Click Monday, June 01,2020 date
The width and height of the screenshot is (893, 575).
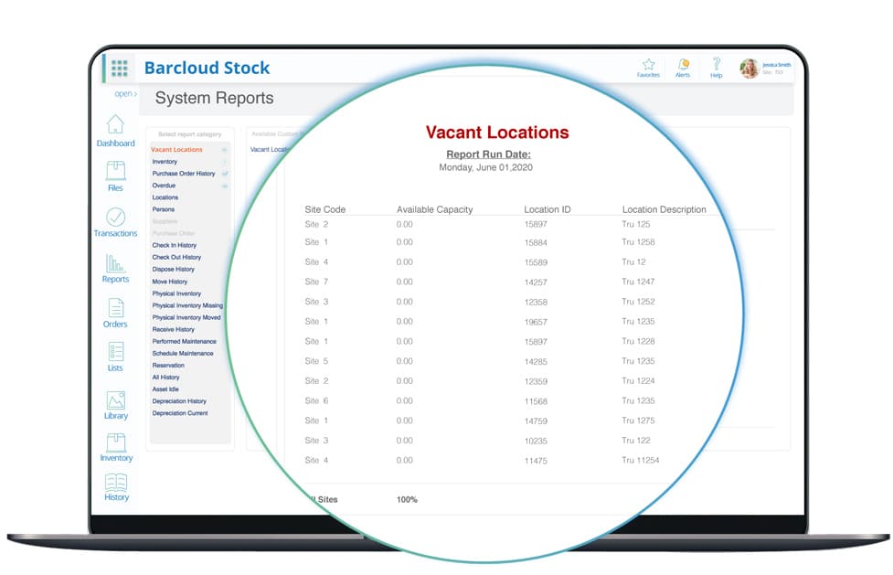[x=485, y=167]
